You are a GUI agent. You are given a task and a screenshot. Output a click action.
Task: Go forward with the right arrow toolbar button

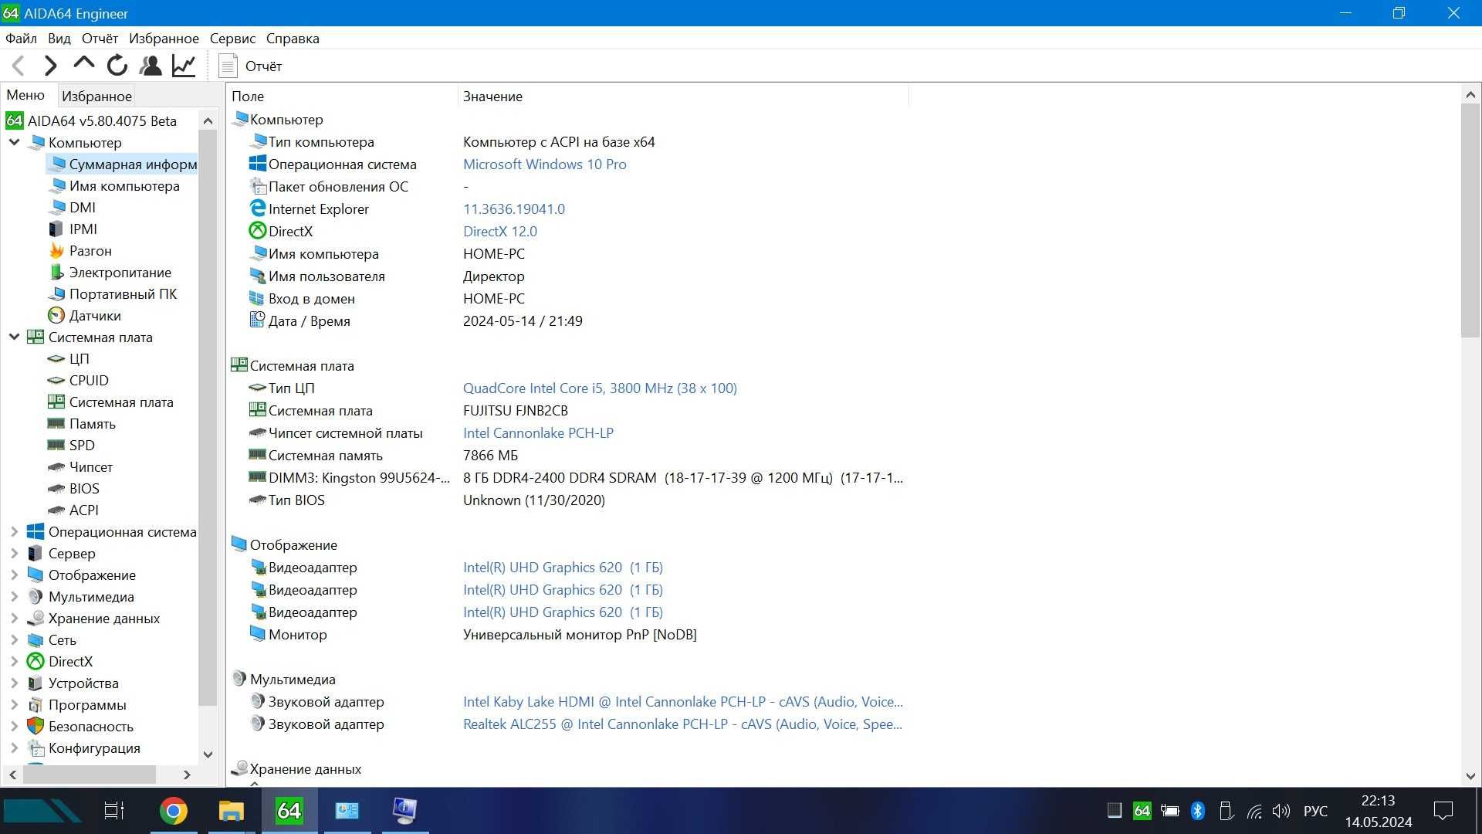51,66
